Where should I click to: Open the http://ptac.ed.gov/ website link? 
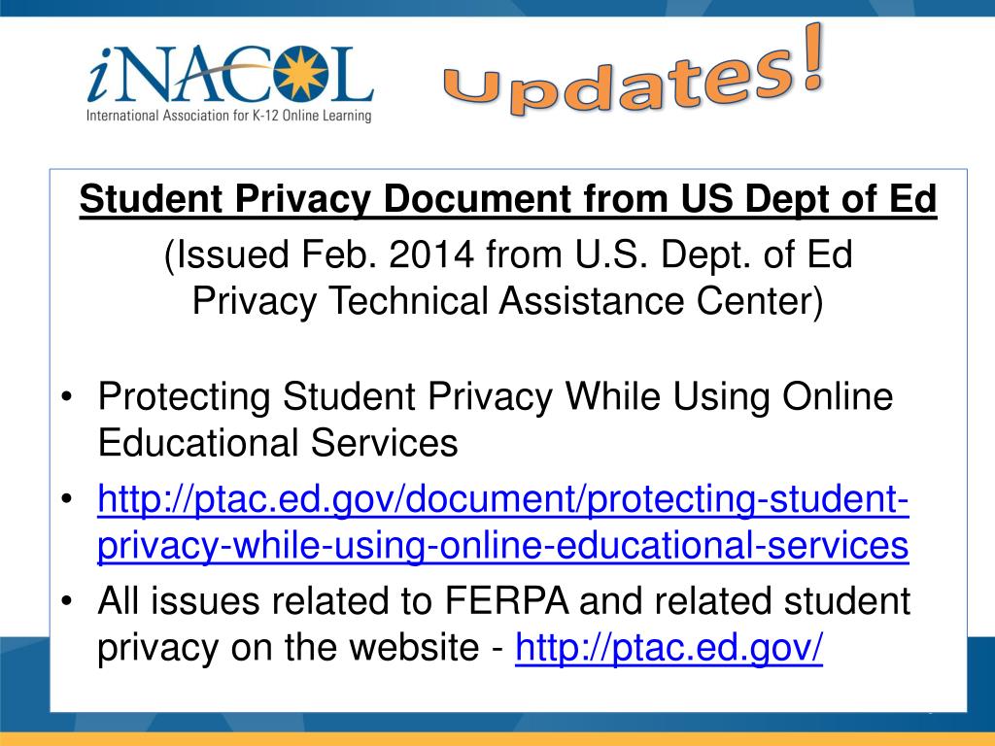tap(669, 648)
